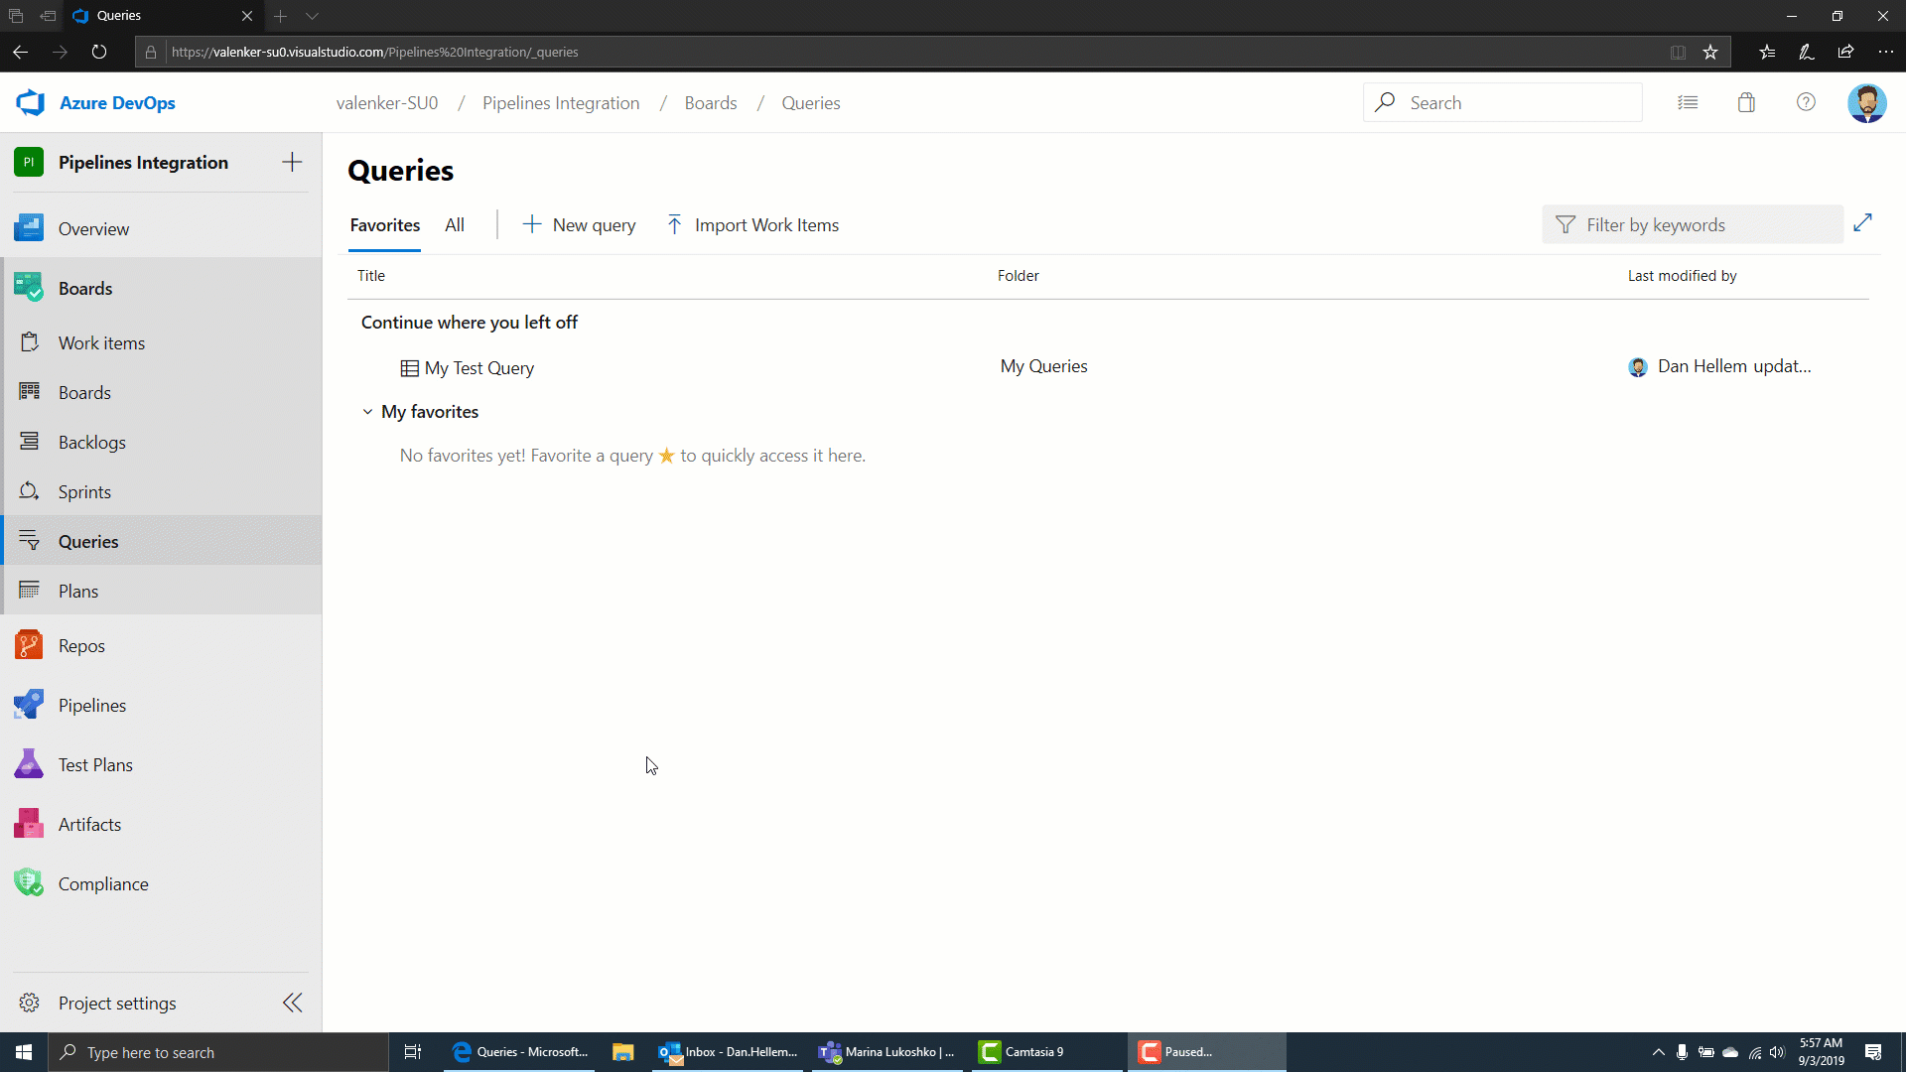Viewport: 1906px width, 1072px height.
Task: Open Compliance section in left sidebar
Action: click(103, 883)
